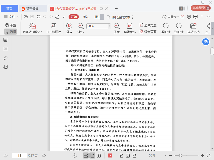Go to previous page arrow in status bar

pos(6,155)
